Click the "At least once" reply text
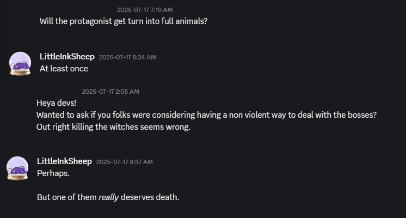406x218 pixels. (x=64, y=69)
